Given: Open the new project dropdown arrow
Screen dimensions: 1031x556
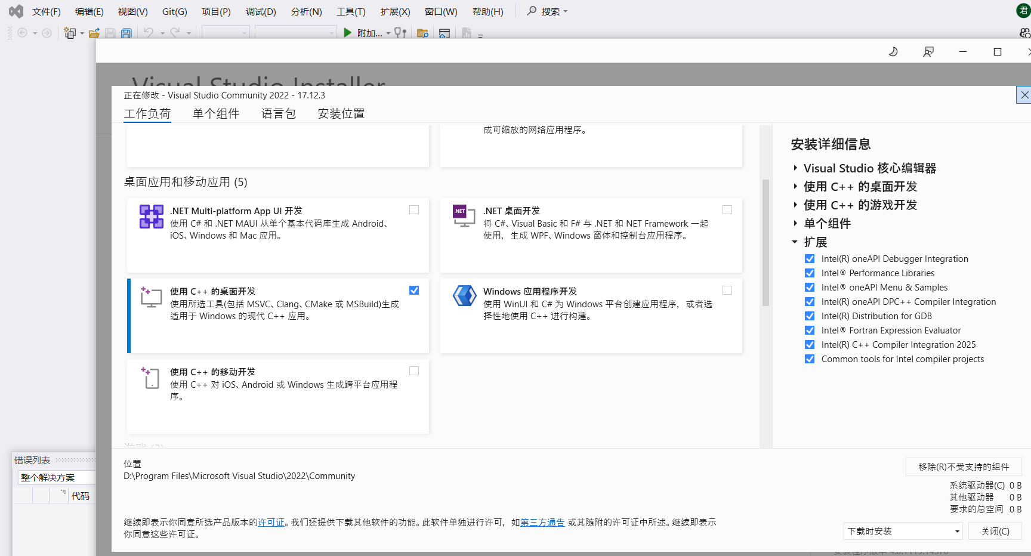Looking at the screenshot, I should click(82, 33).
